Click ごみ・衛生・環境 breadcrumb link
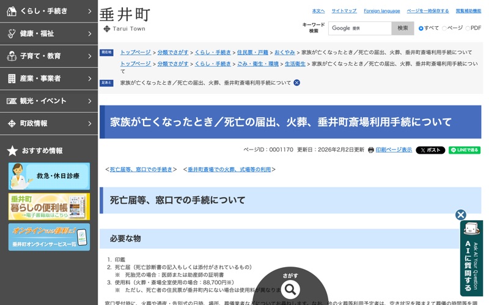 point(257,64)
